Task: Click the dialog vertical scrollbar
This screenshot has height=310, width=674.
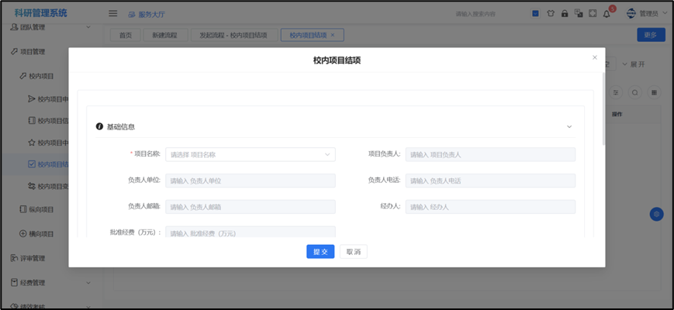Action: (603, 108)
